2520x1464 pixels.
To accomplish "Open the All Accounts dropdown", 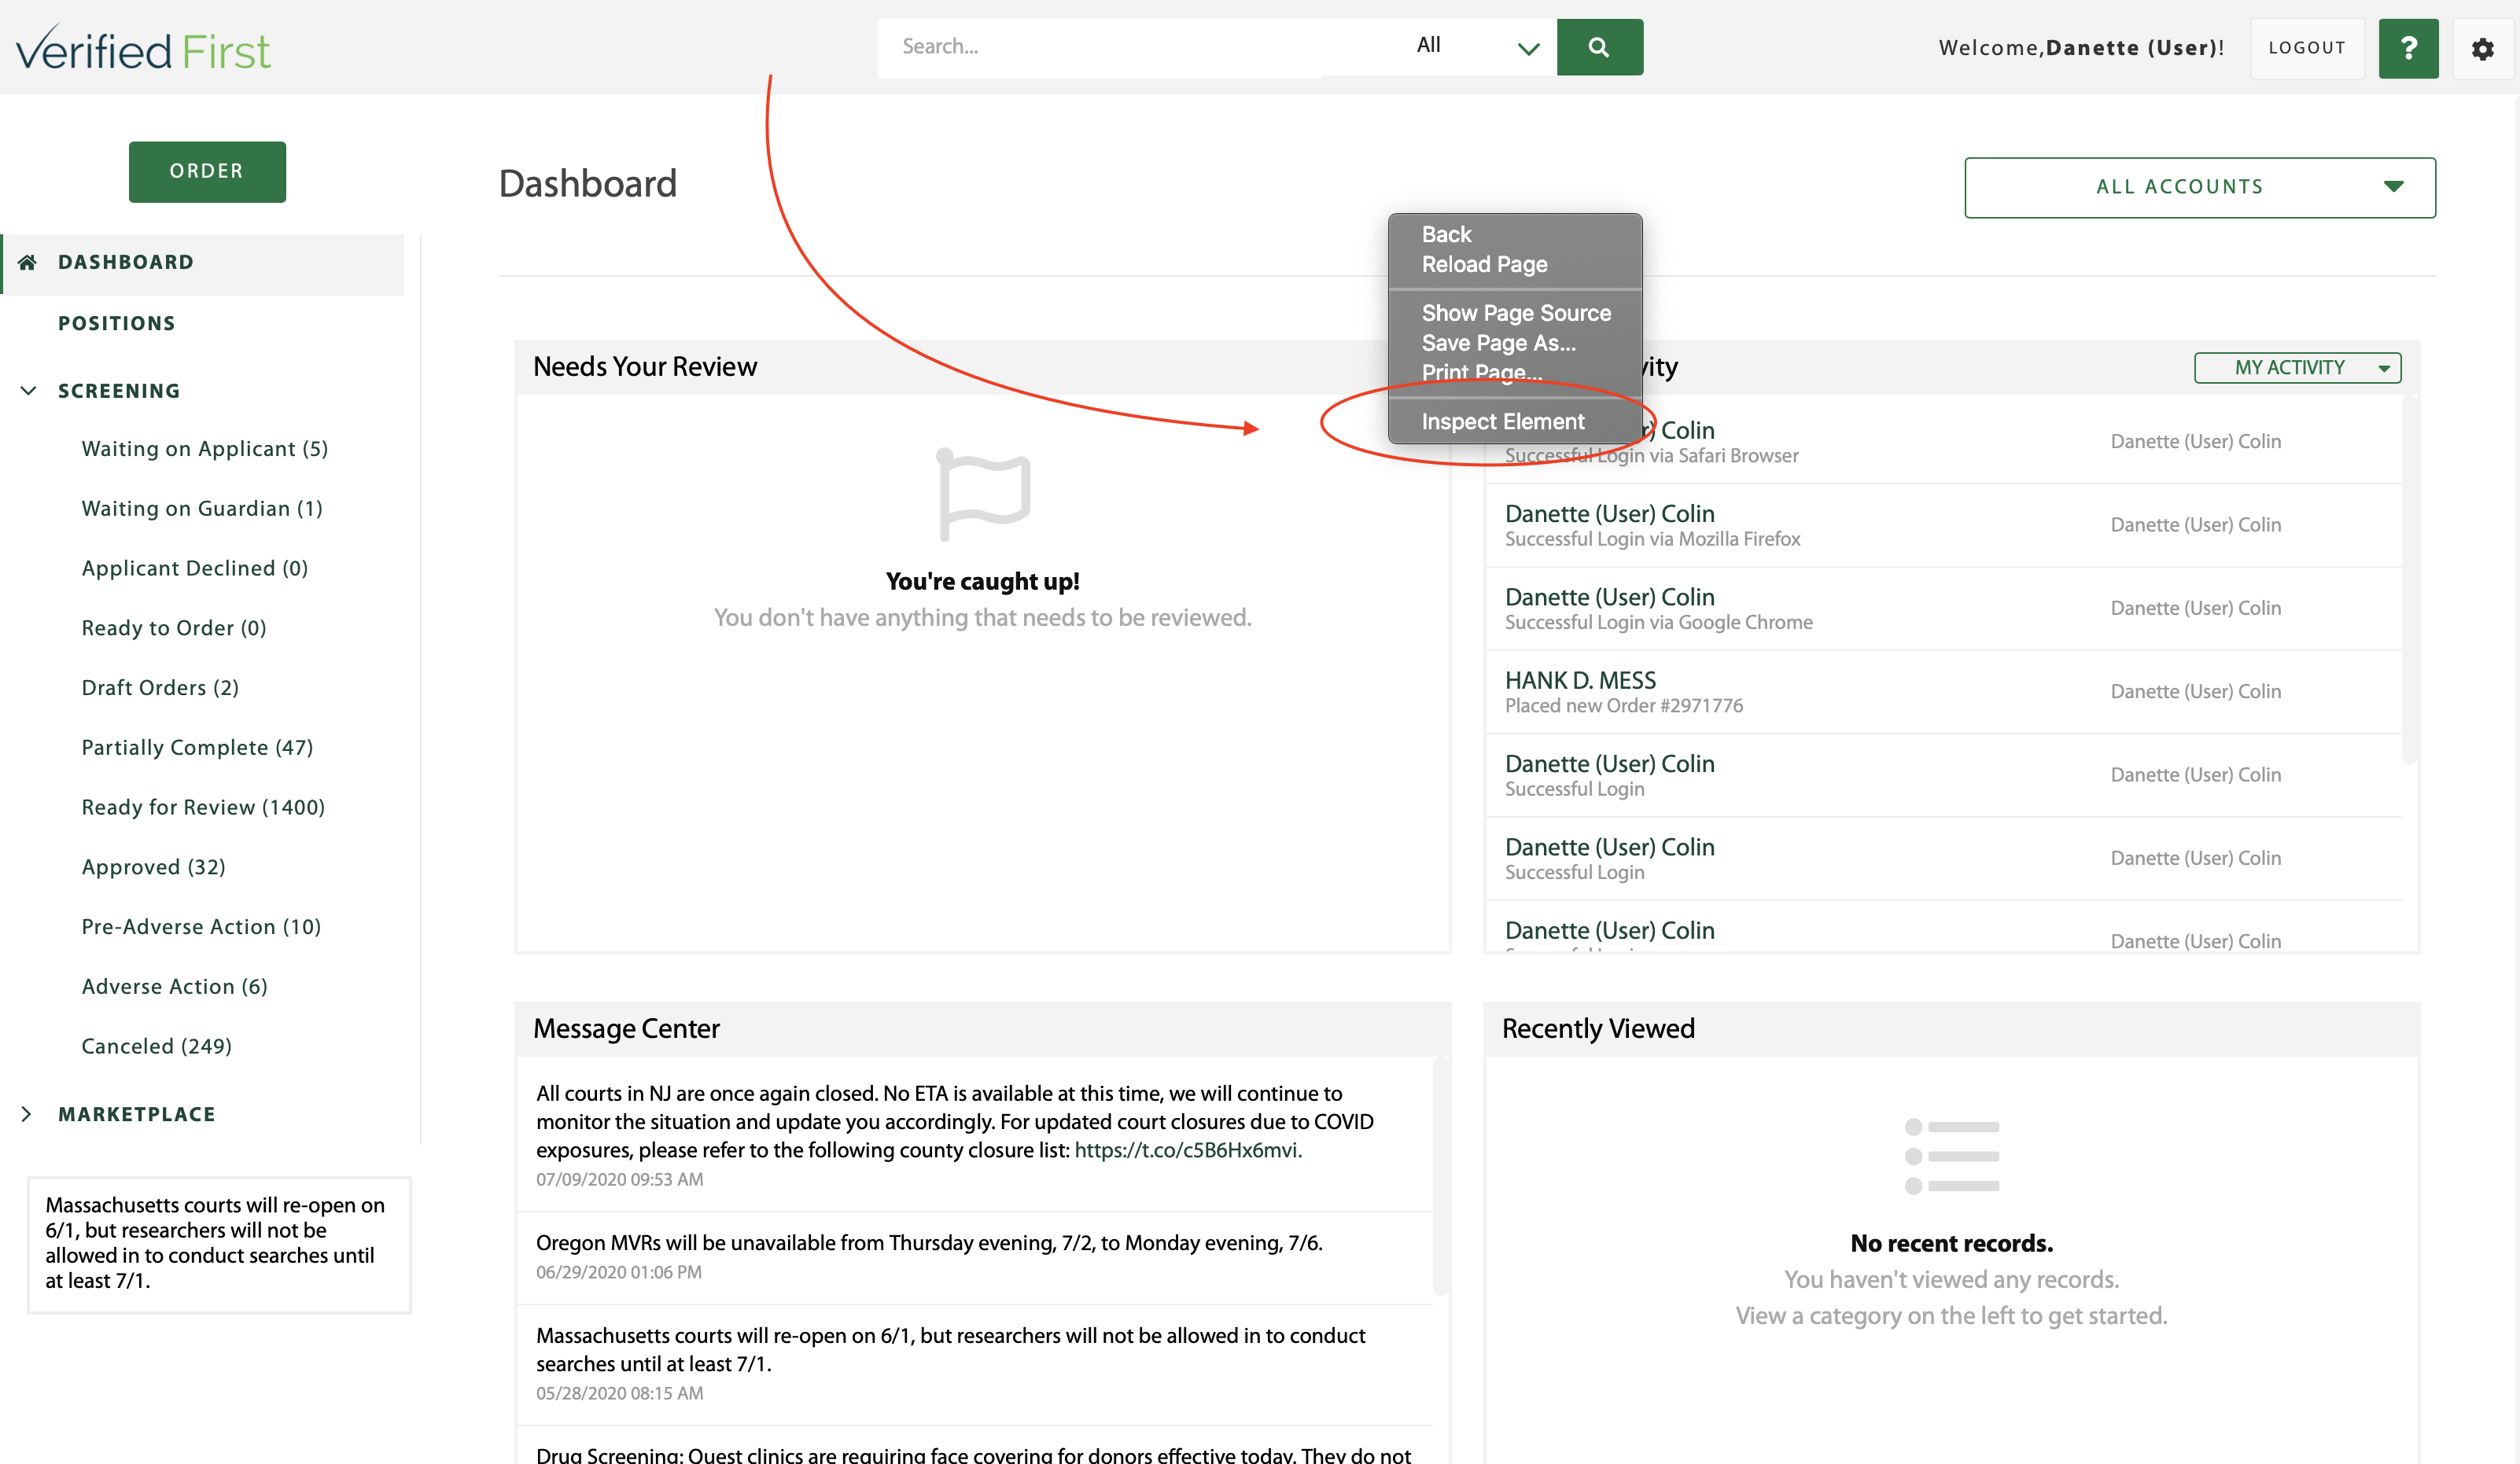I will (x=2199, y=187).
